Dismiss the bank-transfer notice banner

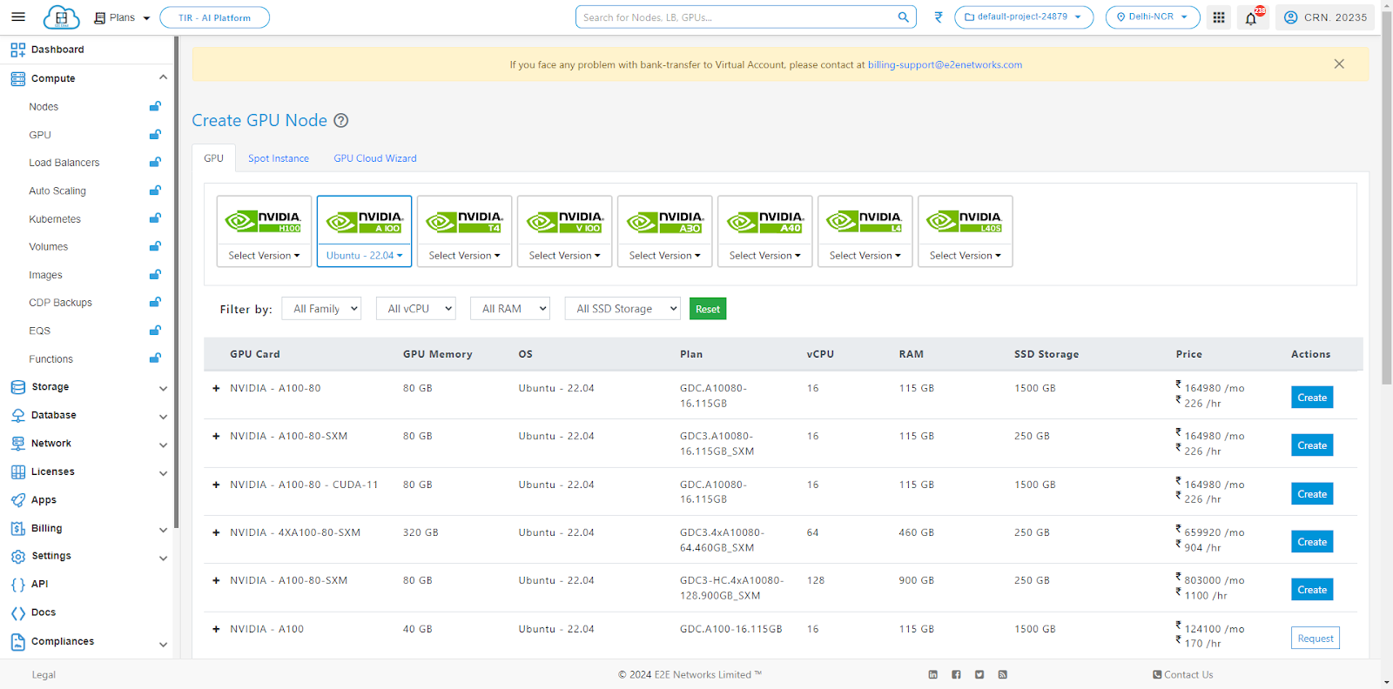point(1339,64)
